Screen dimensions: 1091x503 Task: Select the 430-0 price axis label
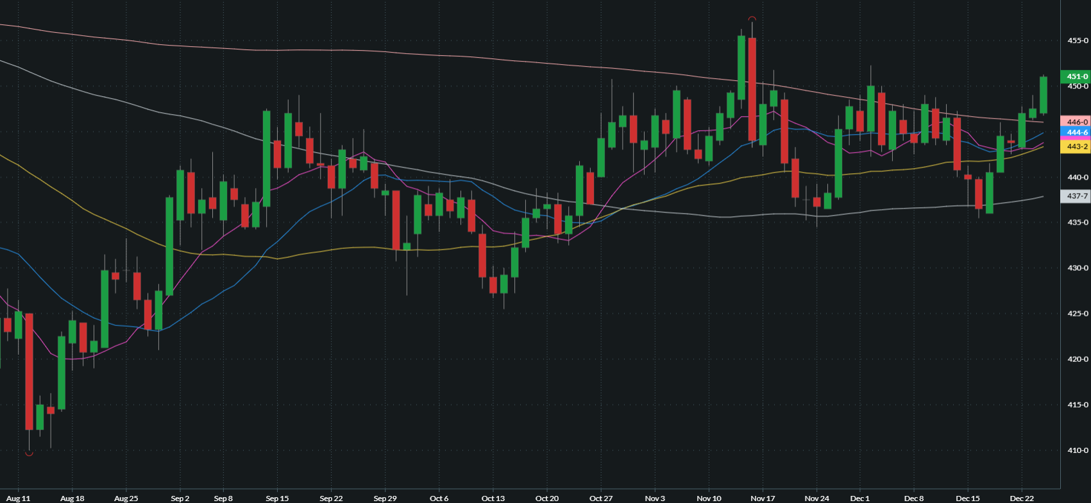[x=1078, y=268]
